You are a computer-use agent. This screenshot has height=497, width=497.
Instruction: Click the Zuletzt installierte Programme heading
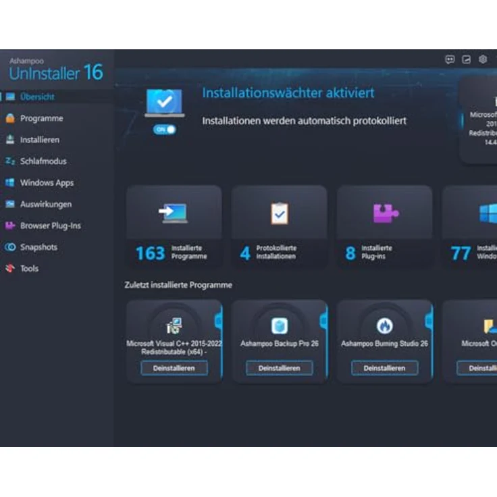[x=178, y=285]
